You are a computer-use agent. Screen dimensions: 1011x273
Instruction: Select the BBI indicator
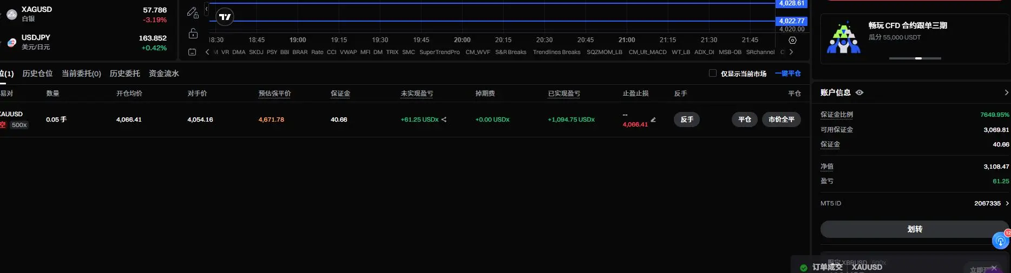(285, 52)
